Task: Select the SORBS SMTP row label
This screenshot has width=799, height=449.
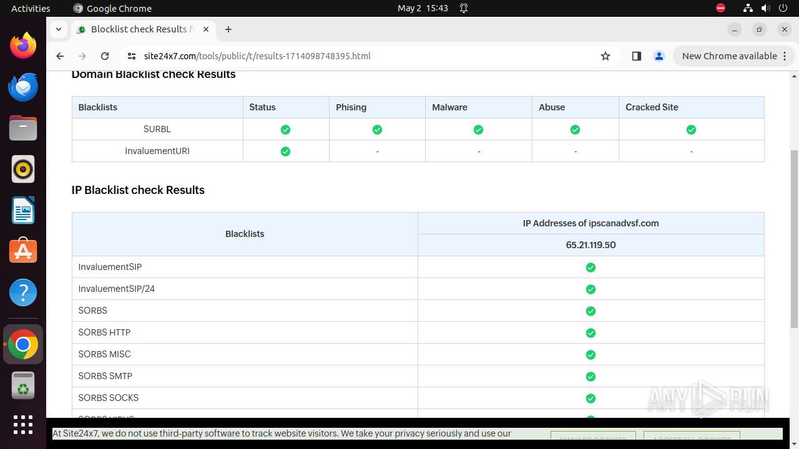Action: pyautogui.click(x=105, y=376)
